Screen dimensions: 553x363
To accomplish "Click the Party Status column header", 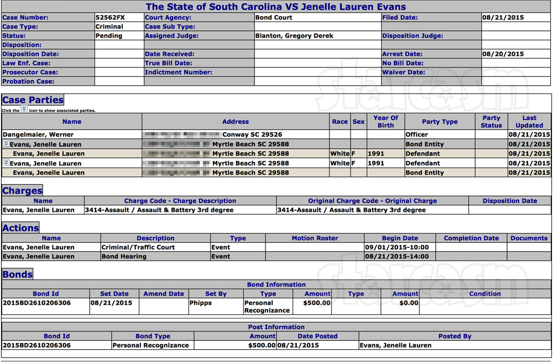I will pyautogui.click(x=491, y=122).
